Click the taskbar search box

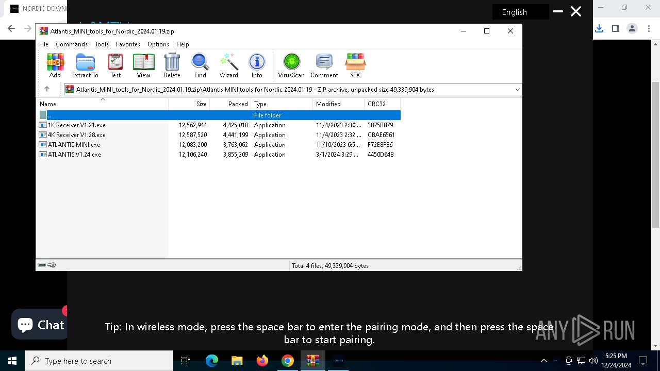(x=99, y=361)
